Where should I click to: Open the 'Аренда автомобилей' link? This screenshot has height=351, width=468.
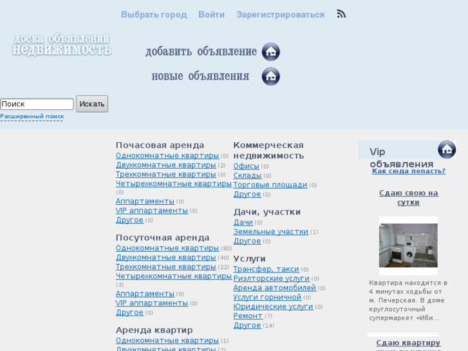[x=275, y=288]
